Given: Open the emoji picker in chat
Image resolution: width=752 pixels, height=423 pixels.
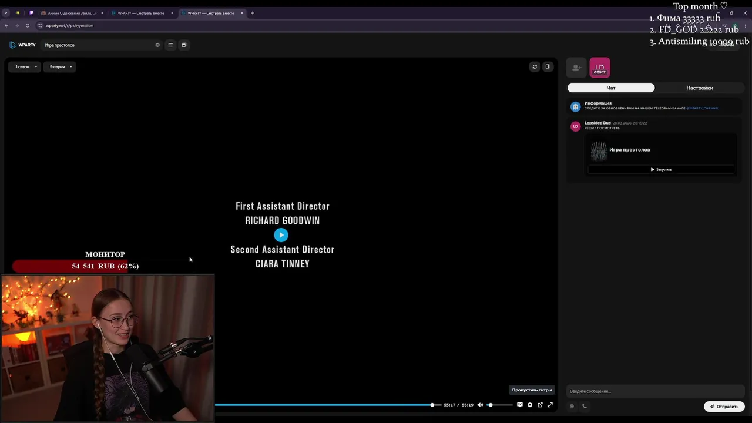Looking at the screenshot, I should [572, 406].
